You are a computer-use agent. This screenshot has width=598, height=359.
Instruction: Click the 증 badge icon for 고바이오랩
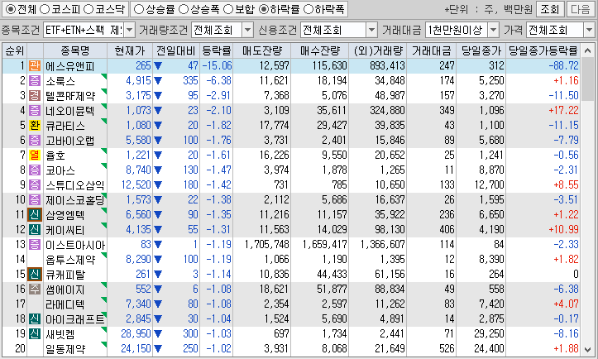pyautogui.click(x=35, y=140)
